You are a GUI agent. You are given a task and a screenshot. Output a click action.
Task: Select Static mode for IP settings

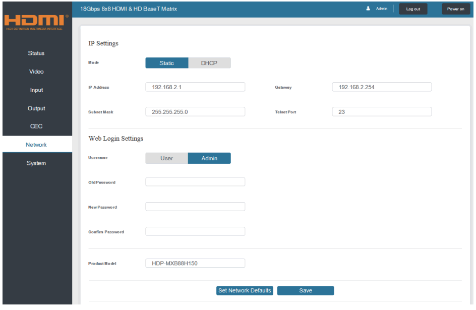tap(166, 63)
